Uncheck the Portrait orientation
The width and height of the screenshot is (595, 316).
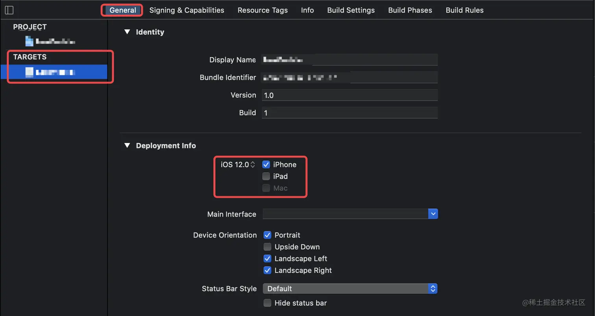click(x=268, y=235)
